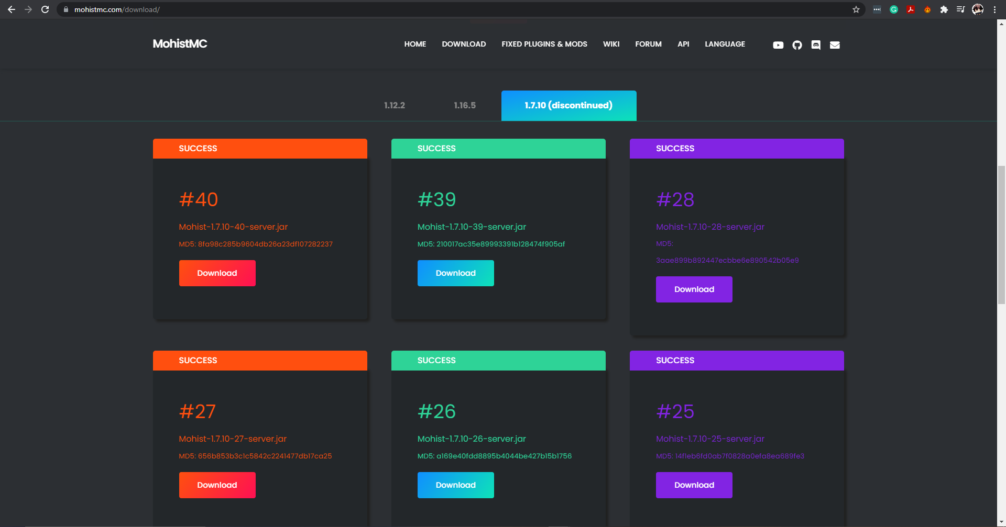Open the WIKI nav link
Viewport: 1006px width, 527px height.
click(611, 44)
